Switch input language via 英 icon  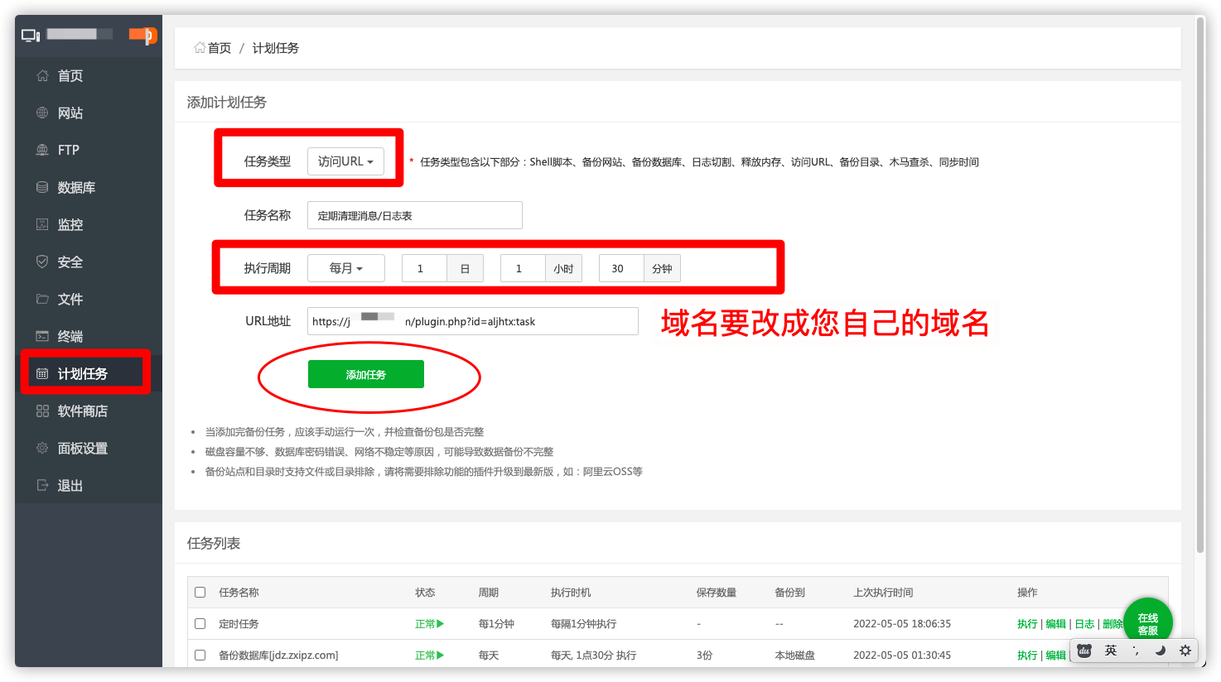(x=1111, y=651)
